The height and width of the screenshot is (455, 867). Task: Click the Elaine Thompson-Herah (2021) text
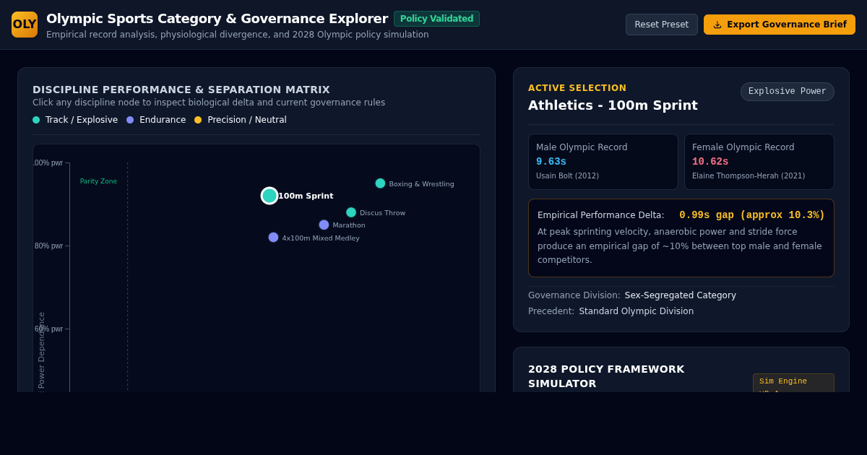(x=749, y=175)
